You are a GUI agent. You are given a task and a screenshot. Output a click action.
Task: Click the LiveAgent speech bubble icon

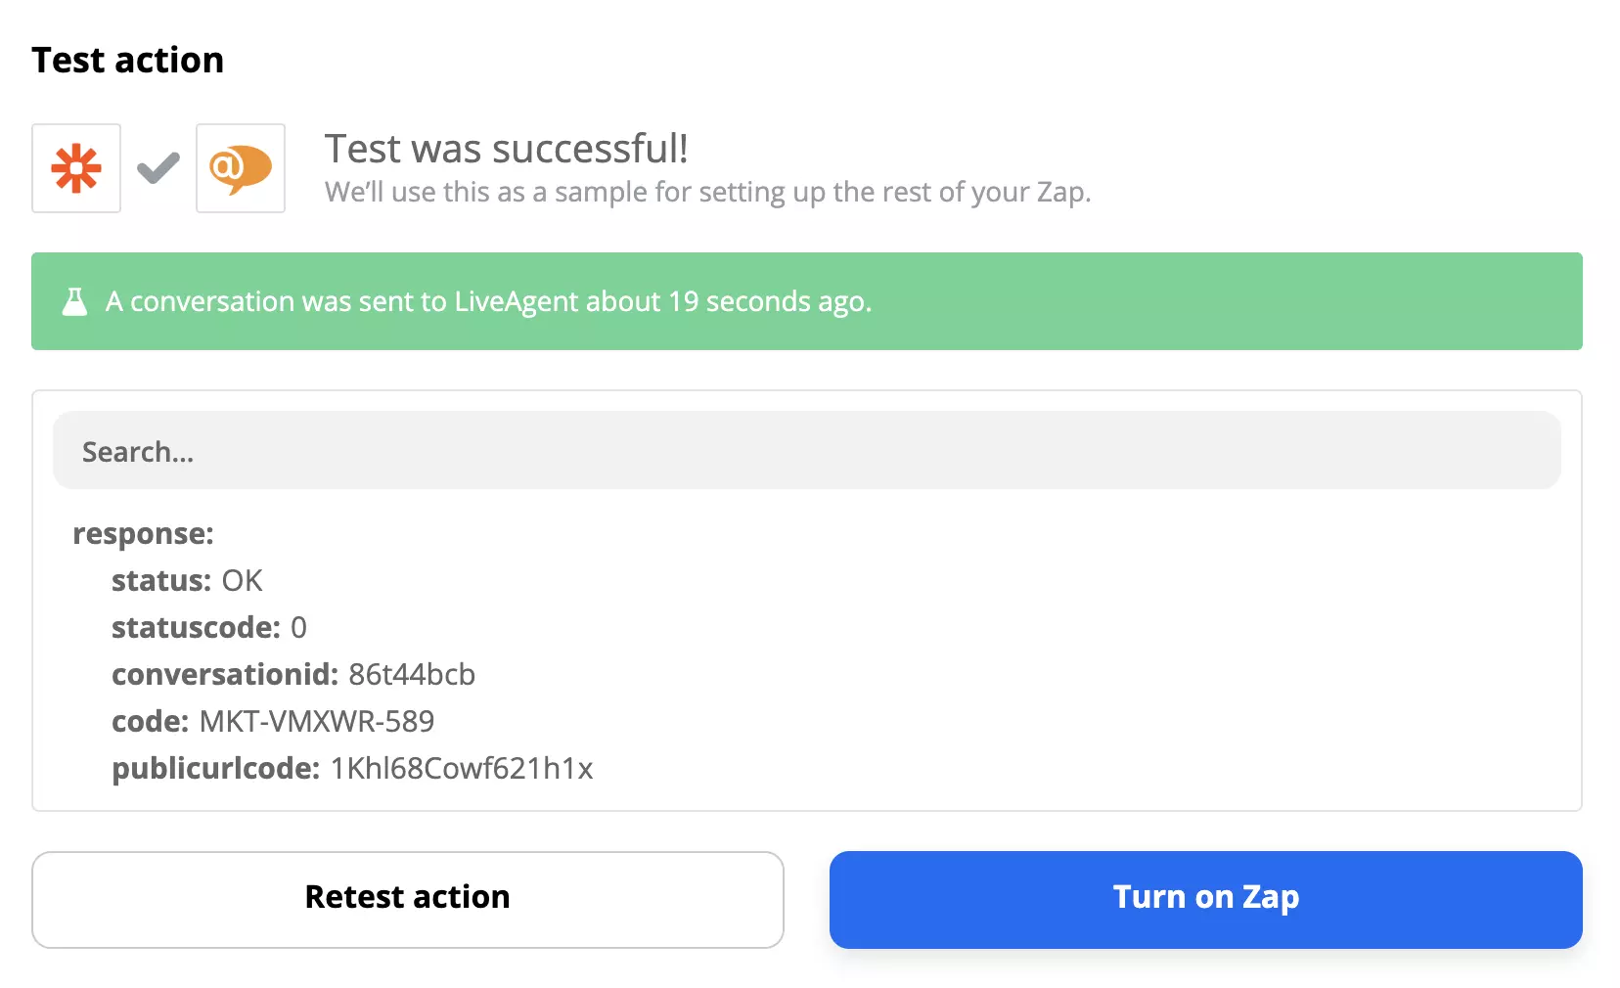pos(240,168)
